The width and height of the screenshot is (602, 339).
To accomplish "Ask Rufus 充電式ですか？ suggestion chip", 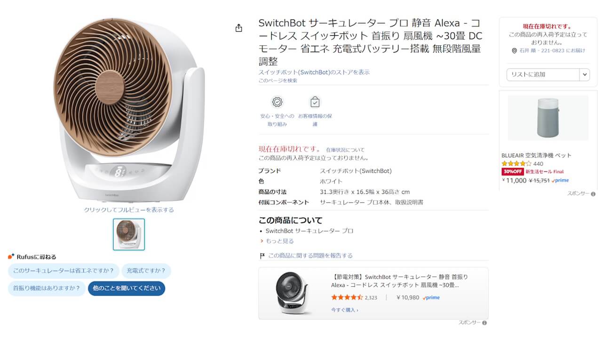I will coord(147,271).
